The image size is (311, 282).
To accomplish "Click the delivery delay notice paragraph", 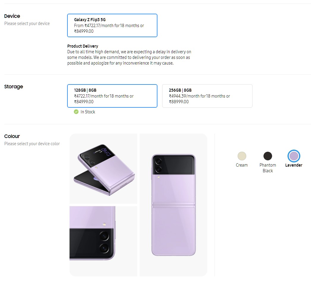I will [129, 57].
